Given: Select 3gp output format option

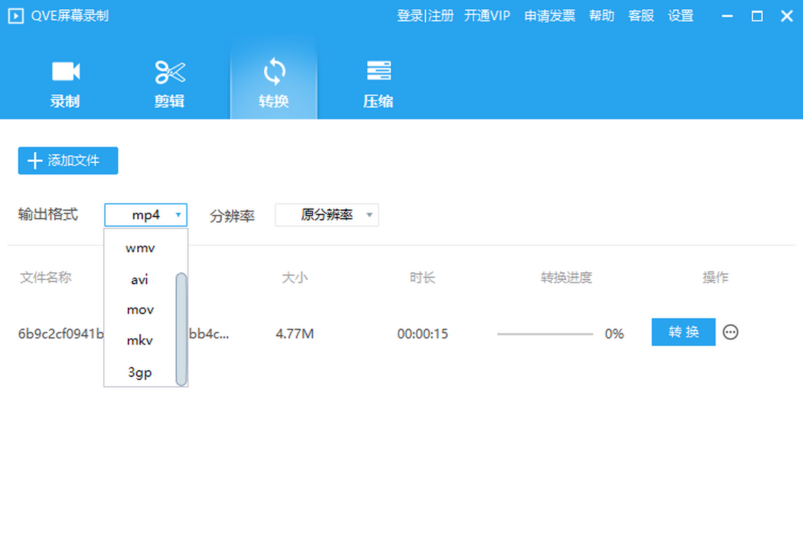Looking at the screenshot, I should (140, 372).
